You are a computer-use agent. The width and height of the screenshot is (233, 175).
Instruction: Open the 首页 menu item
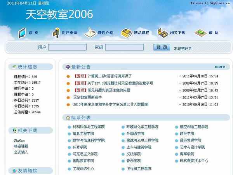[33, 33]
